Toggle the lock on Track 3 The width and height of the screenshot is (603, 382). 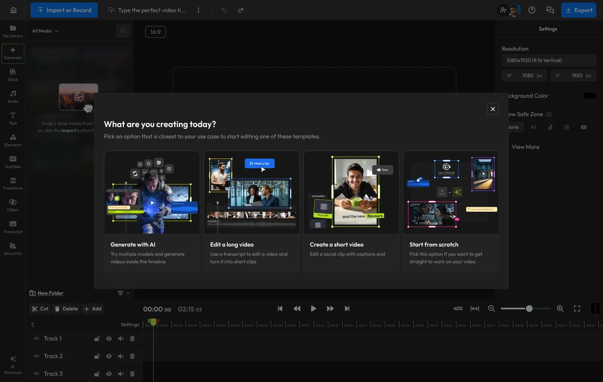[x=97, y=374]
